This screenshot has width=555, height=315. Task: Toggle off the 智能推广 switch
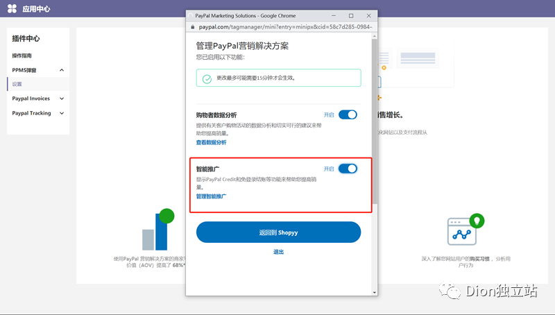click(348, 169)
